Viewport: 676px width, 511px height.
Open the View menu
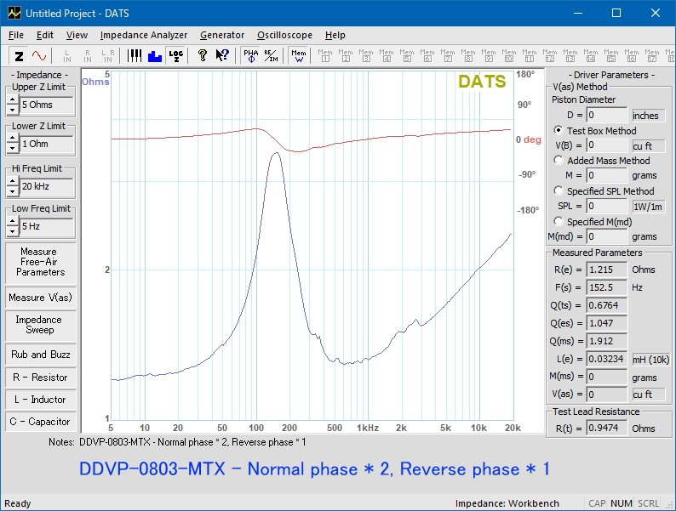tap(77, 36)
